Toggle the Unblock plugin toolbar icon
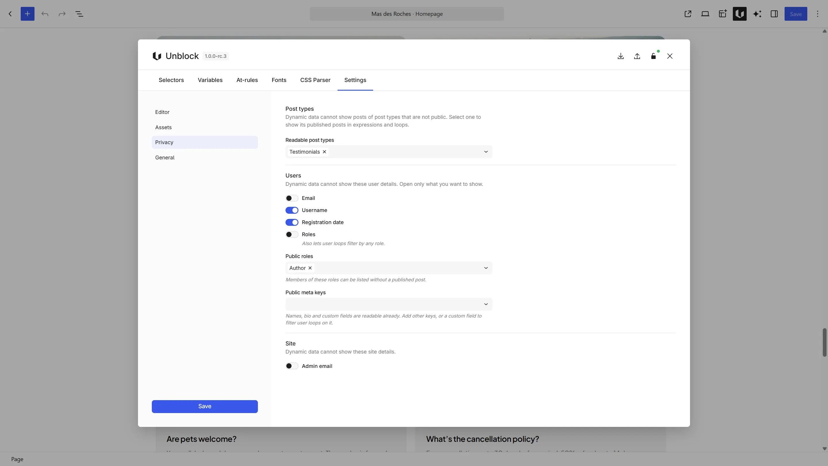This screenshot has height=466, width=828. (x=740, y=14)
